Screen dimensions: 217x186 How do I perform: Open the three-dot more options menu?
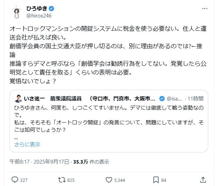click(205, 8)
